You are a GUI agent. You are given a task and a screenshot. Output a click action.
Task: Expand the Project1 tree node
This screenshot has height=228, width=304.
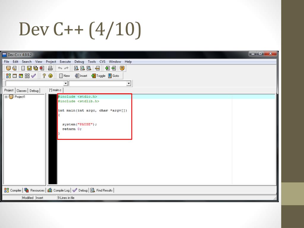pos(6,97)
